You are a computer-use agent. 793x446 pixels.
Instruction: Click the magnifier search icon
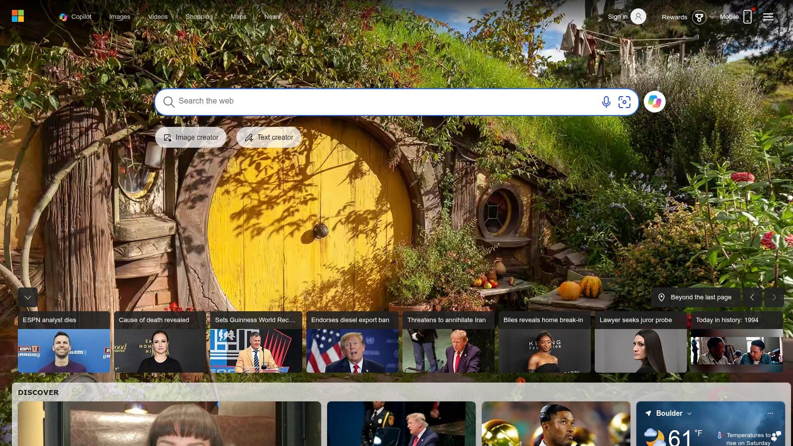click(x=169, y=102)
